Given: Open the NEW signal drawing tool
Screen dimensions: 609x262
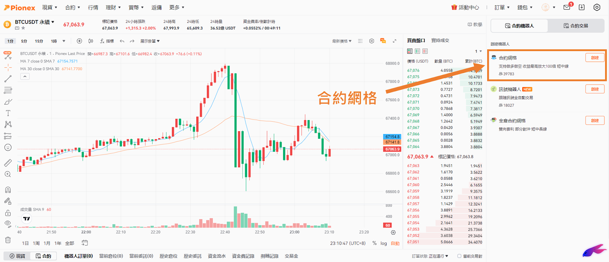Looking at the screenshot, I should click(8, 56).
